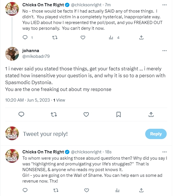Retweet the bottom Chicks On The Right tweet
Viewport: 175px width, 196px height.
[x=54, y=190]
